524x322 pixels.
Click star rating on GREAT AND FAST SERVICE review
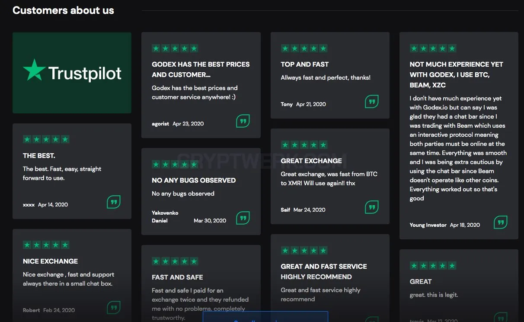304,250
